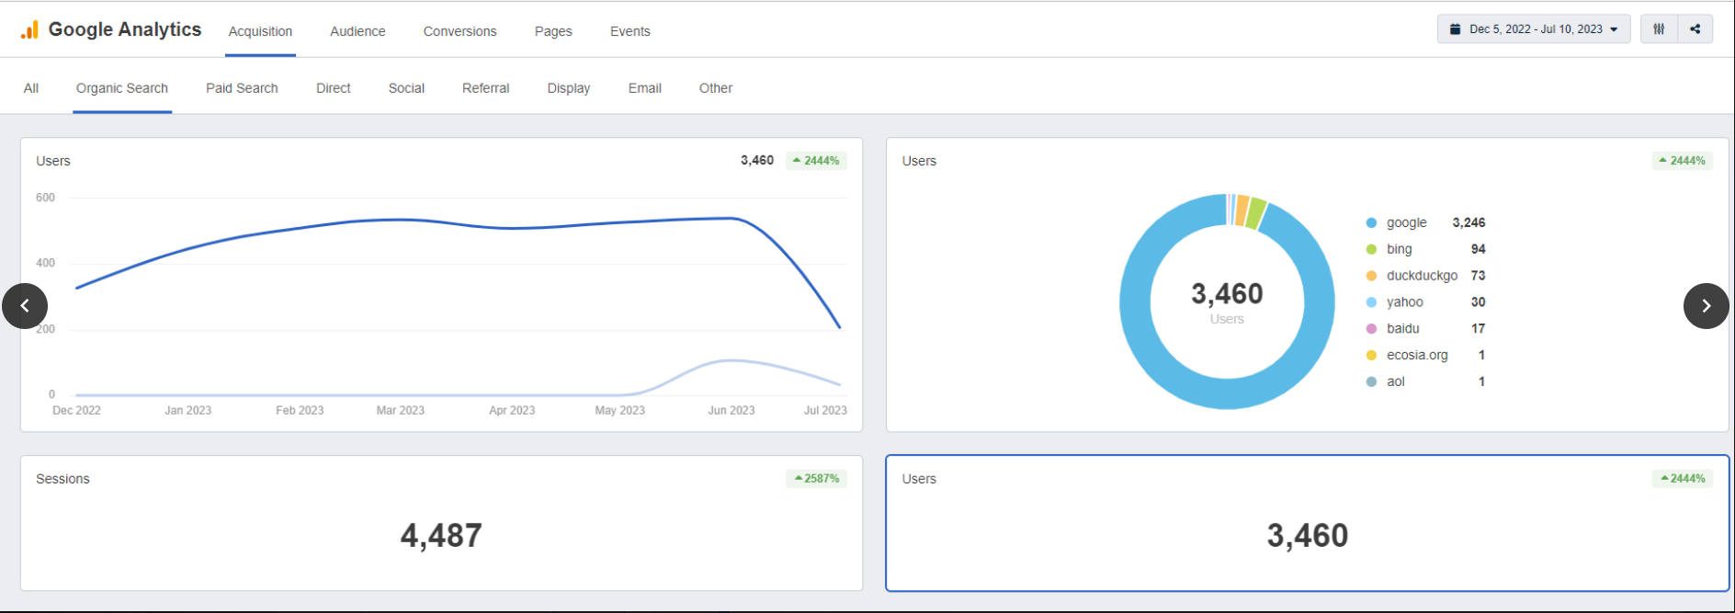Open the Conversions tab
Image resolution: width=1735 pixels, height=613 pixels.
[459, 31]
